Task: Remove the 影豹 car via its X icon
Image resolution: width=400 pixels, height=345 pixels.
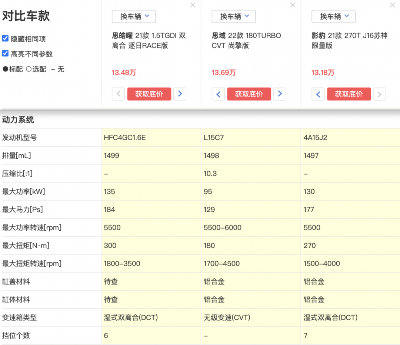Action: [x=392, y=5]
